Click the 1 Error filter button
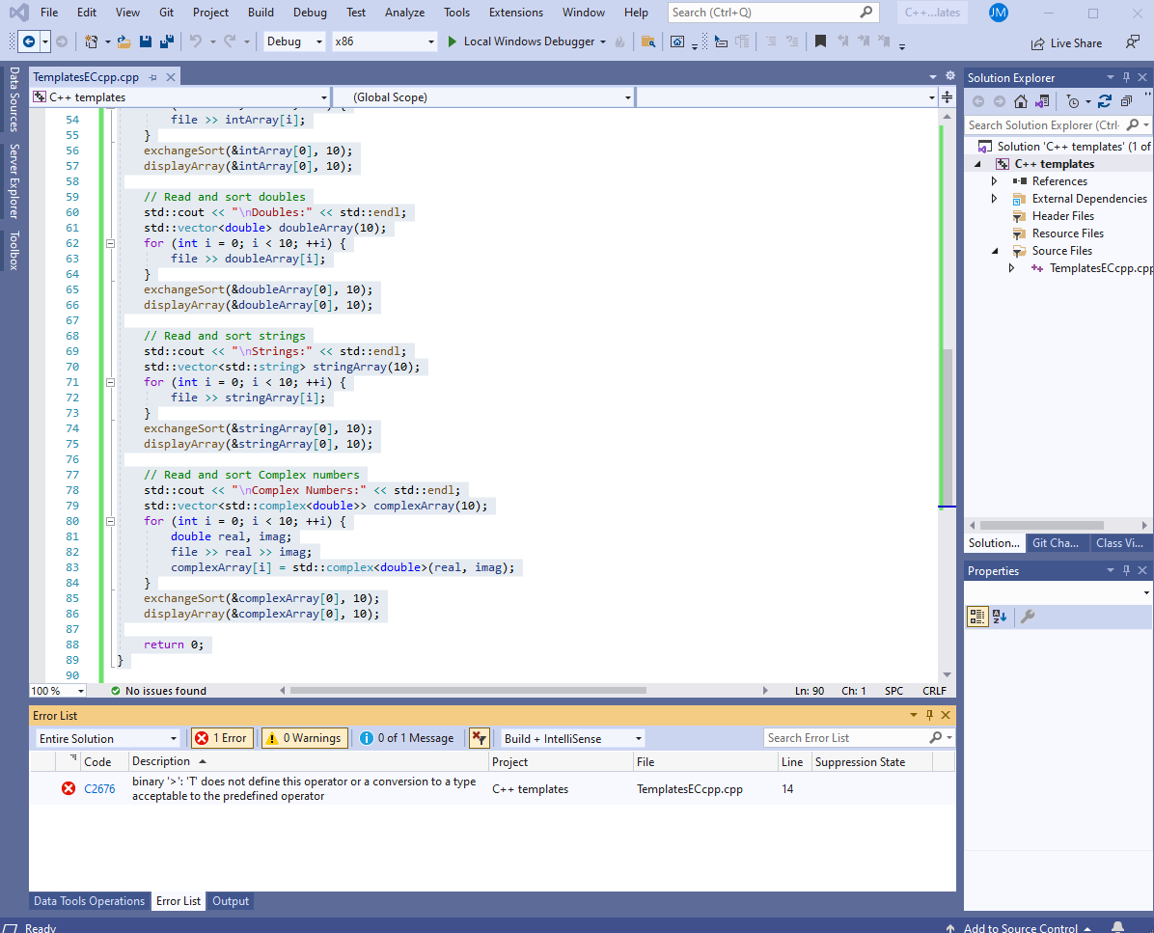The image size is (1154, 933). (221, 737)
